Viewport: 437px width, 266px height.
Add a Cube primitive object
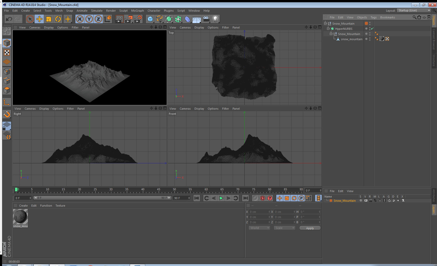click(x=150, y=19)
